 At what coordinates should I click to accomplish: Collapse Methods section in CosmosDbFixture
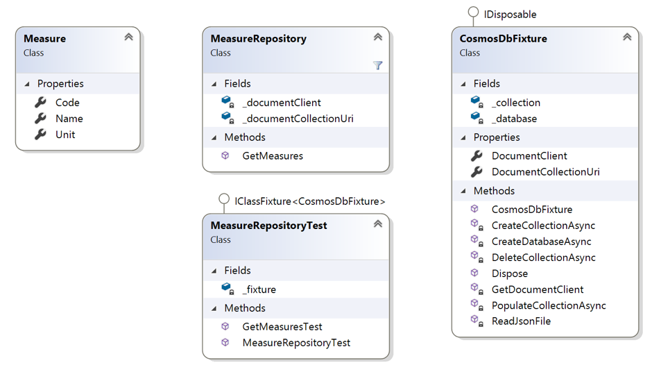463,192
